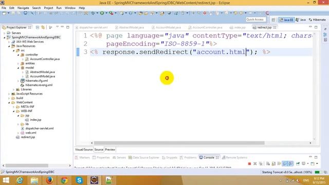
Task: Toggle Link with Editor in Project Explorer
Action: point(43,27)
